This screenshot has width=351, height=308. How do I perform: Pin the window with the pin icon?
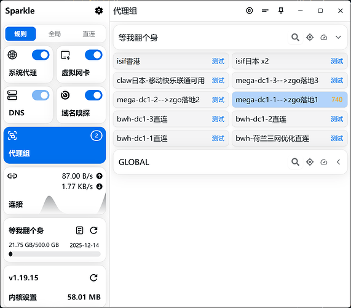click(x=281, y=10)
